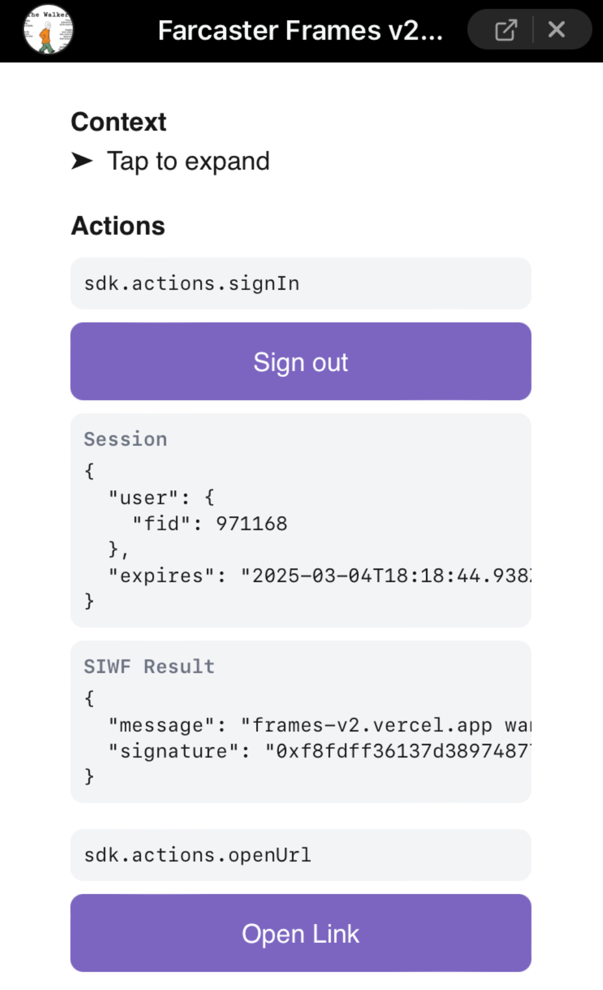Screen dimensions: 603x990
Task: Click the "Tap to expand" text
Action: point(188,161)
